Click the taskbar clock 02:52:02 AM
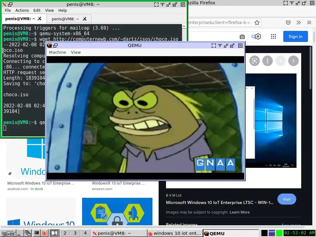The height and width of the screenshot is (237, 316). tap(299, 233)
